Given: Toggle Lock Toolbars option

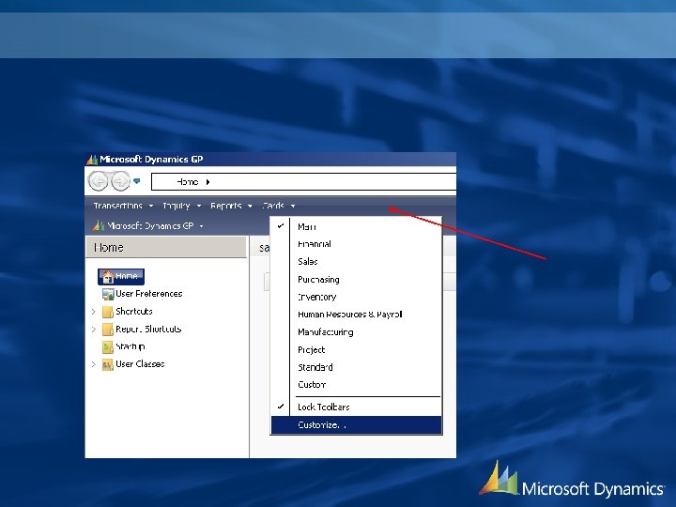Looking at the screenshot, I should click(356, 407).
